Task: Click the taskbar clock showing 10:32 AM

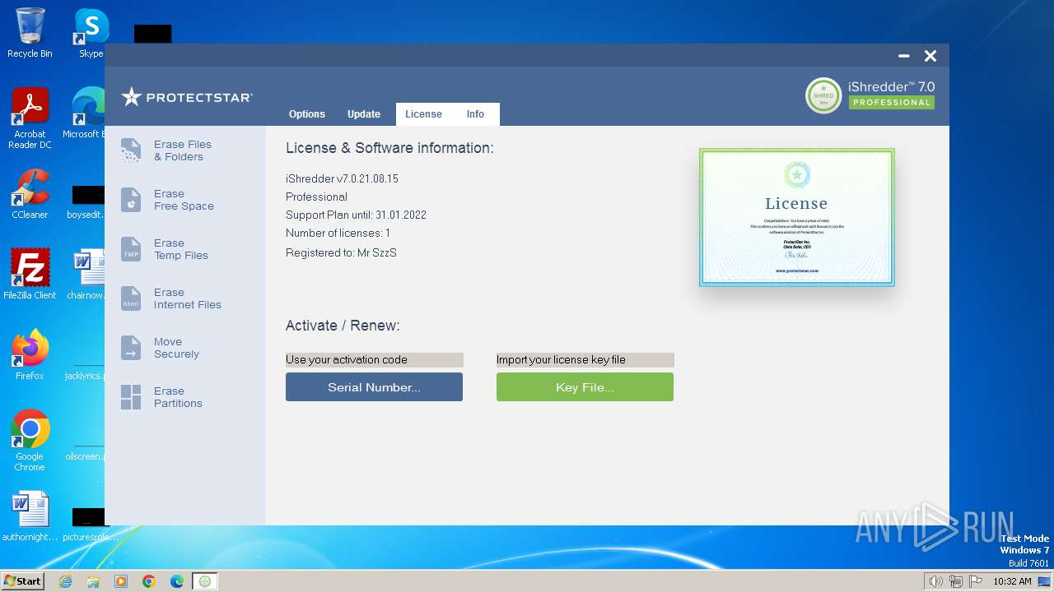Action: coord(1012,581)
